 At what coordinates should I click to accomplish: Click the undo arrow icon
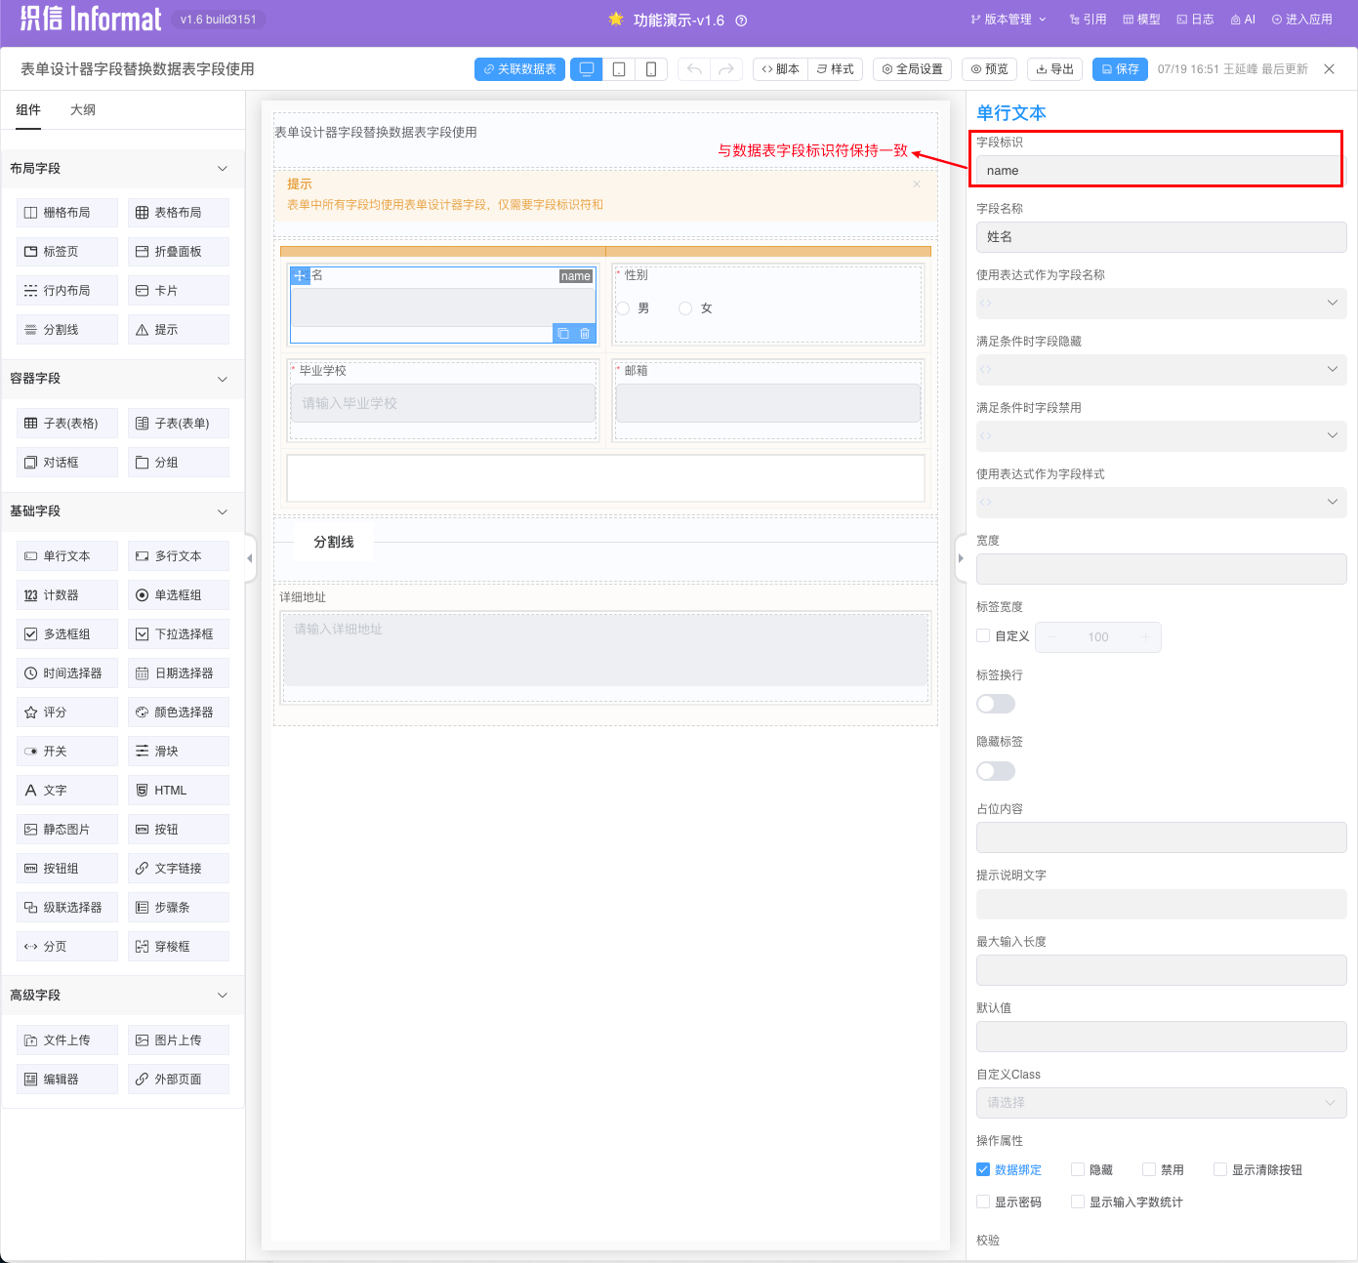tap(694, 69)
